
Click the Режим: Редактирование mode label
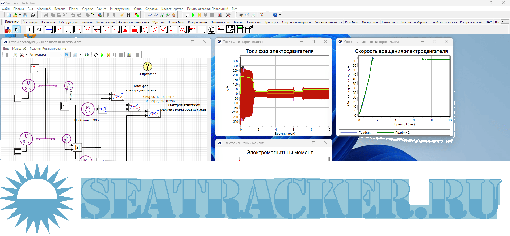pos(48,49)
